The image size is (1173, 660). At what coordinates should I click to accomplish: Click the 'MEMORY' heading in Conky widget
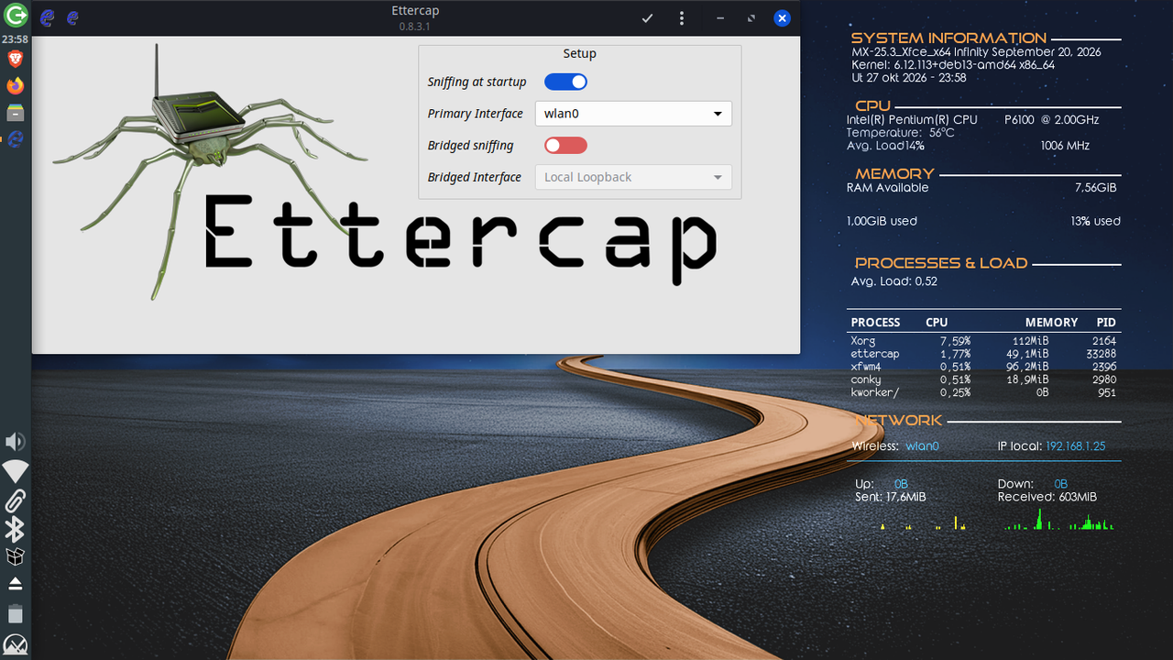tap(894, 174)
